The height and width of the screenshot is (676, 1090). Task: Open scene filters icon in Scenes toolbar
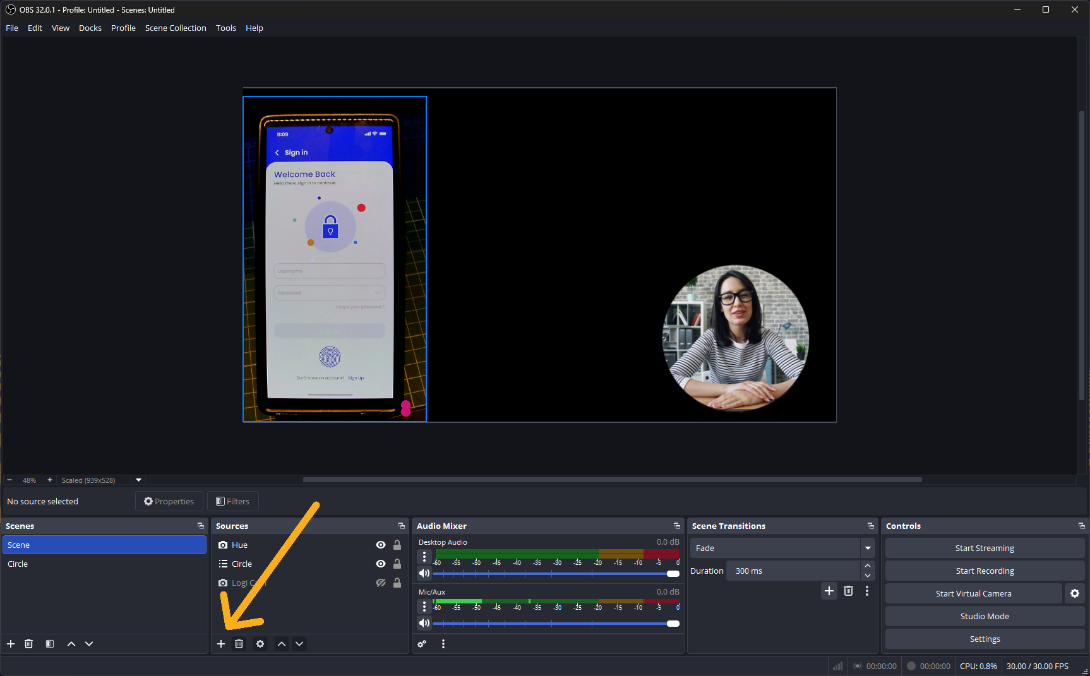click(50, 644)
